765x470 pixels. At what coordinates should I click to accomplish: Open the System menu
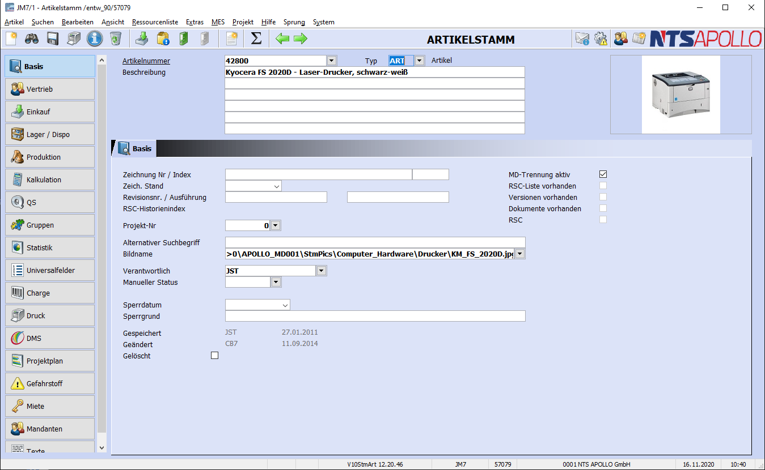coord(324,22)
